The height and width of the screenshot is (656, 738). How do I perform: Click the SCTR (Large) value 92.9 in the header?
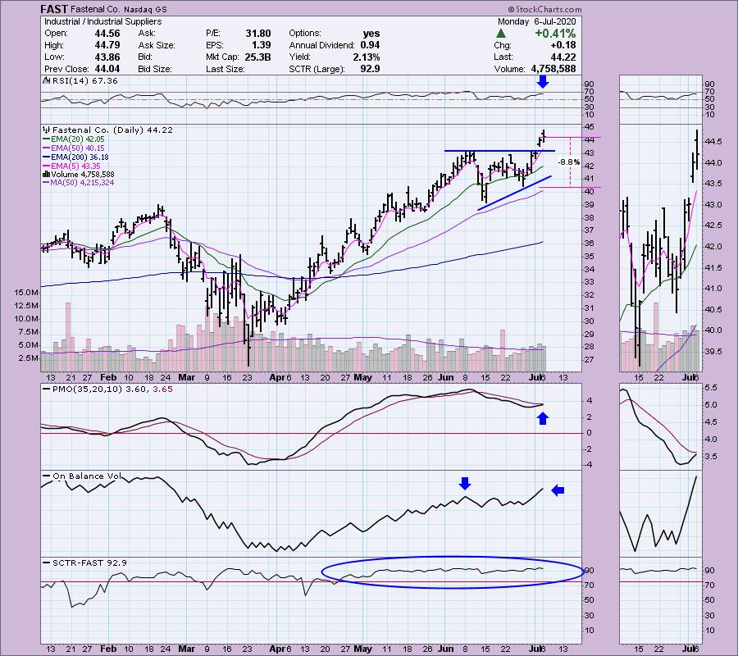click(x=370, y=69)
